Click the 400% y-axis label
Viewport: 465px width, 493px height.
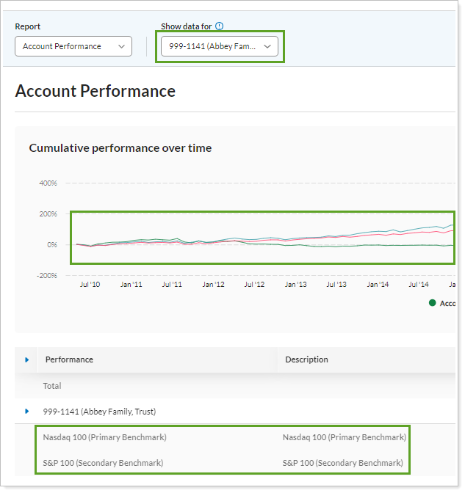(x=48, y=183)
